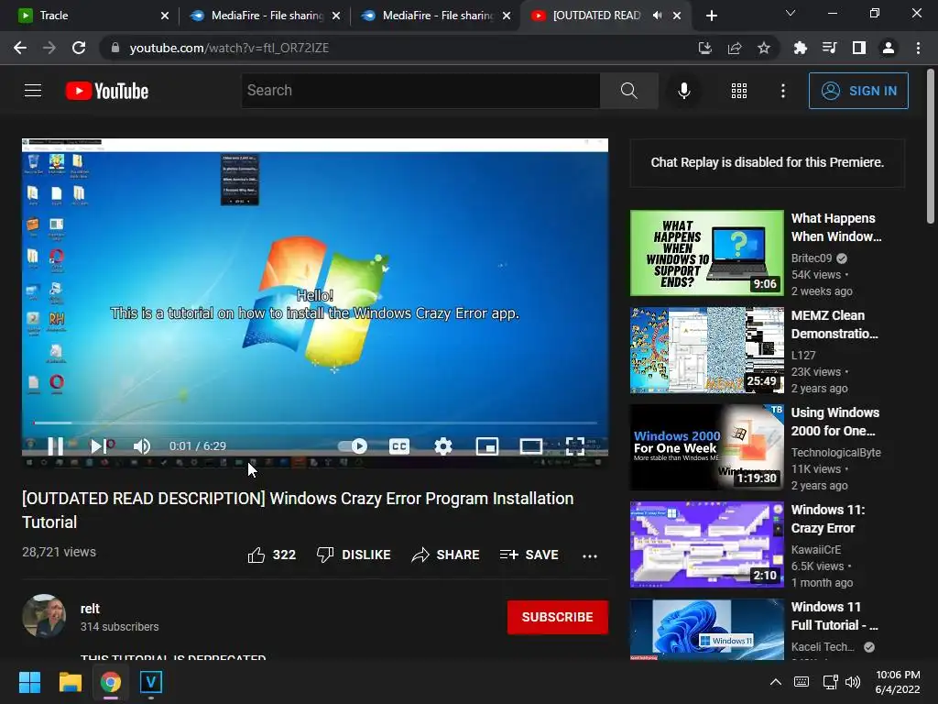Open the YouTube apps grid
Image resolution: width=938 pixels, height=704 pixels.
(739, 91)
